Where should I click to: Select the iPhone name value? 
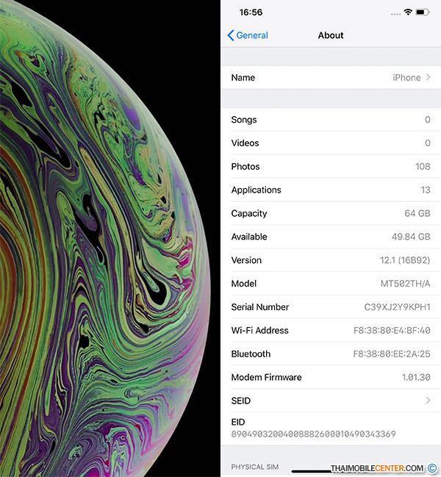click(406, 78)
